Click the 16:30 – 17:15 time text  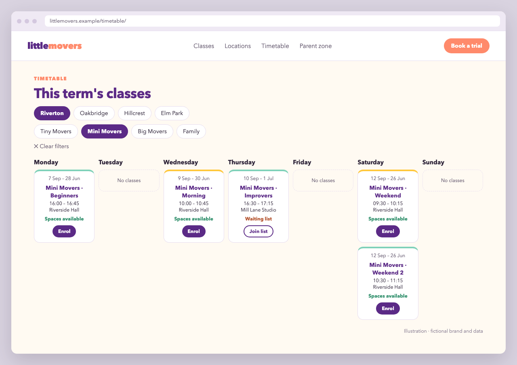pyautogui.click(x=258, y=203)
